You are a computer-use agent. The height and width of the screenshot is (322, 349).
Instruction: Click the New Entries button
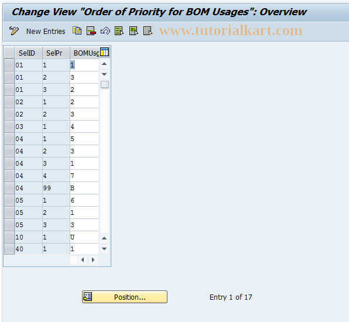(x=46, y=32)
